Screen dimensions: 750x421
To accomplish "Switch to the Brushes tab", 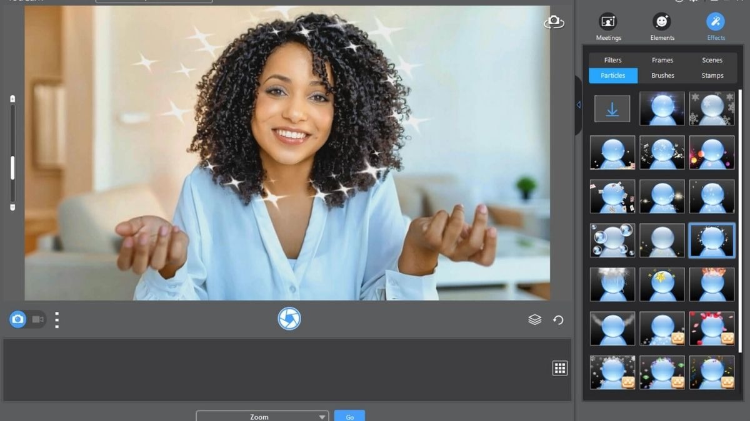I will pos(662,75).
